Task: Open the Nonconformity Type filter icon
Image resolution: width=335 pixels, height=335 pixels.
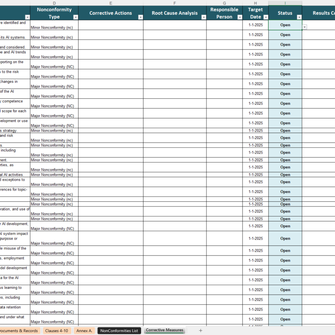Action: point(75,17)
